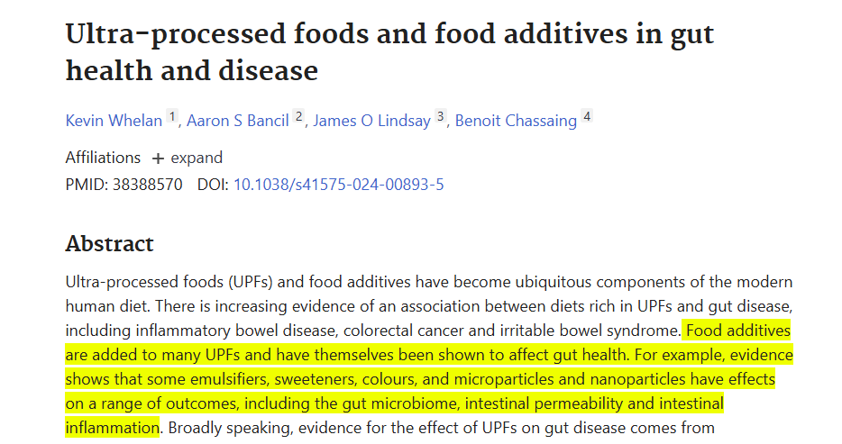Image resolution: width=842 pixels, height=444 pixels.
Task: Click the PMID number 38388570
Action: click(147, 185)
